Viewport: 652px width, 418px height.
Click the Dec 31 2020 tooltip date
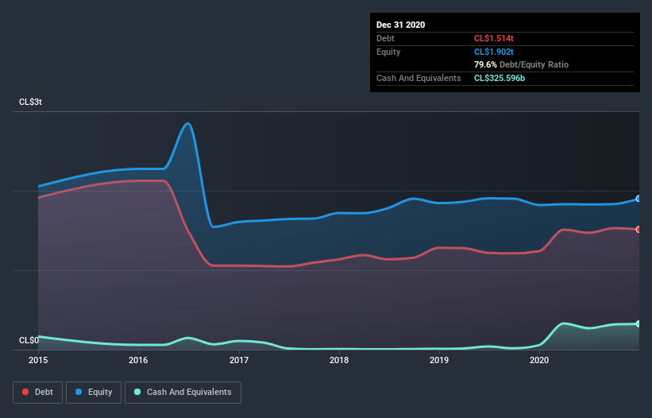(x=400, y=25)
